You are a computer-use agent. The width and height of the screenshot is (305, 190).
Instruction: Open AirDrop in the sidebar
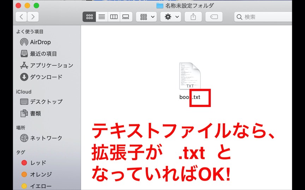click(x=40, y=42)
